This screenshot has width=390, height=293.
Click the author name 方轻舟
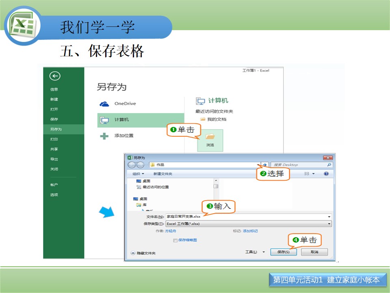coord(170,231)
